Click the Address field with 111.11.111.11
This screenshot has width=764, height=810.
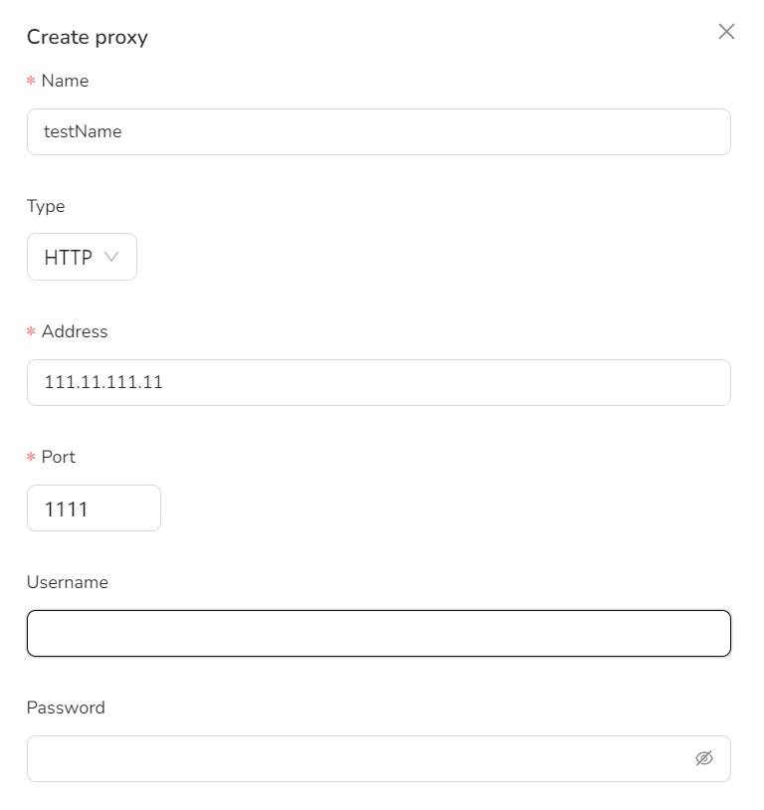click(379, 383)
